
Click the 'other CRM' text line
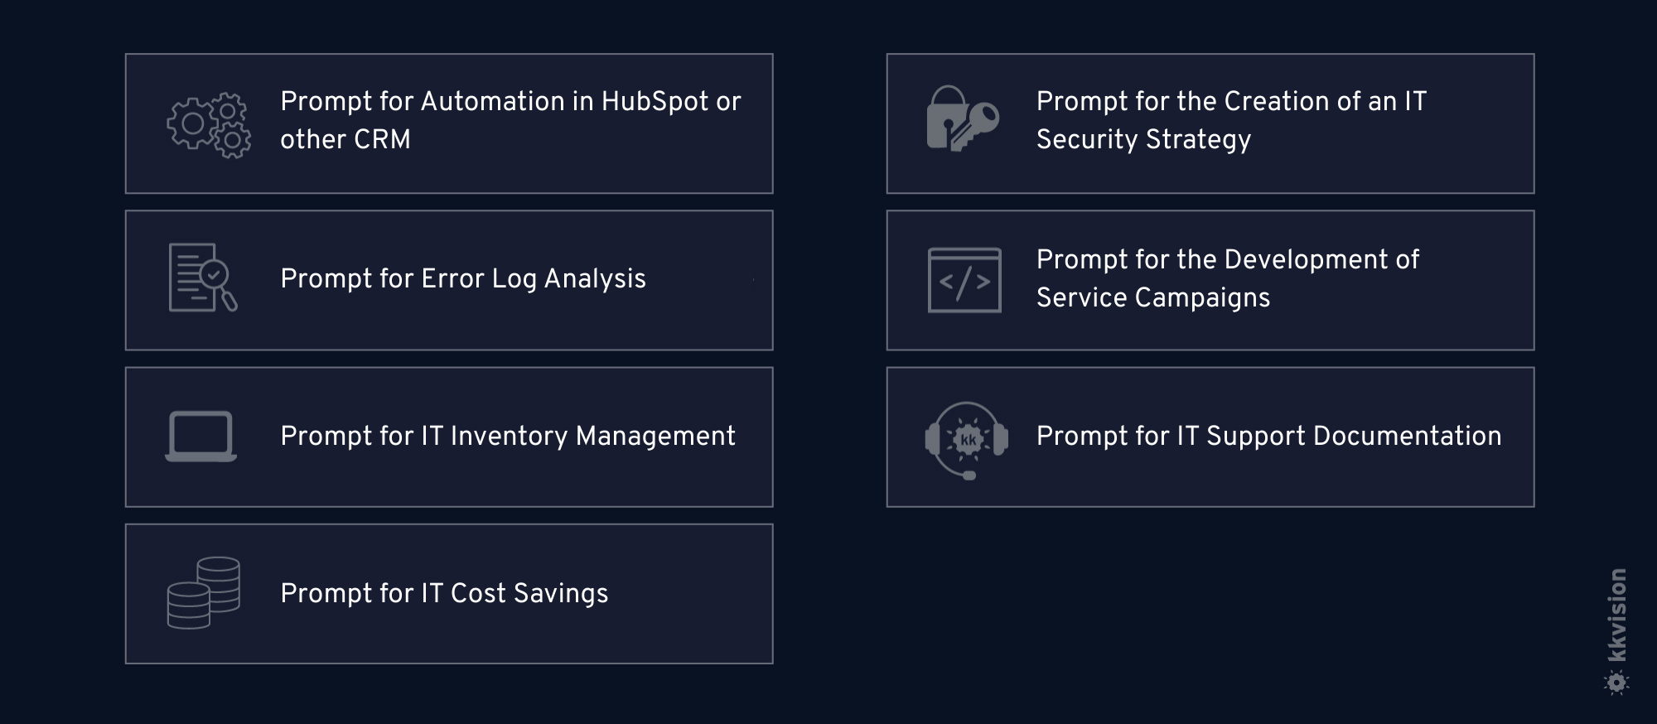click(345, 139)
